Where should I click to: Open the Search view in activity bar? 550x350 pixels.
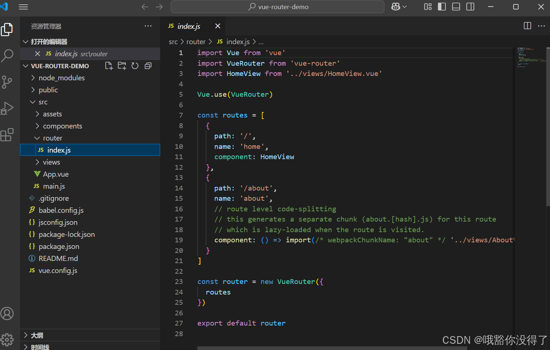pyautogui.click(x=7, y=55)
